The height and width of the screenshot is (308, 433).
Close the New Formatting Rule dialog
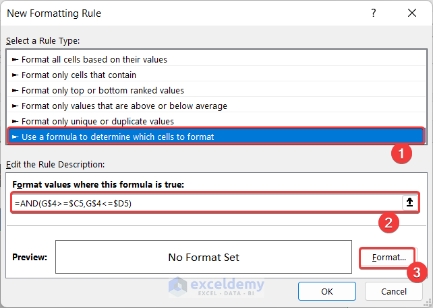tap(411, 13)
